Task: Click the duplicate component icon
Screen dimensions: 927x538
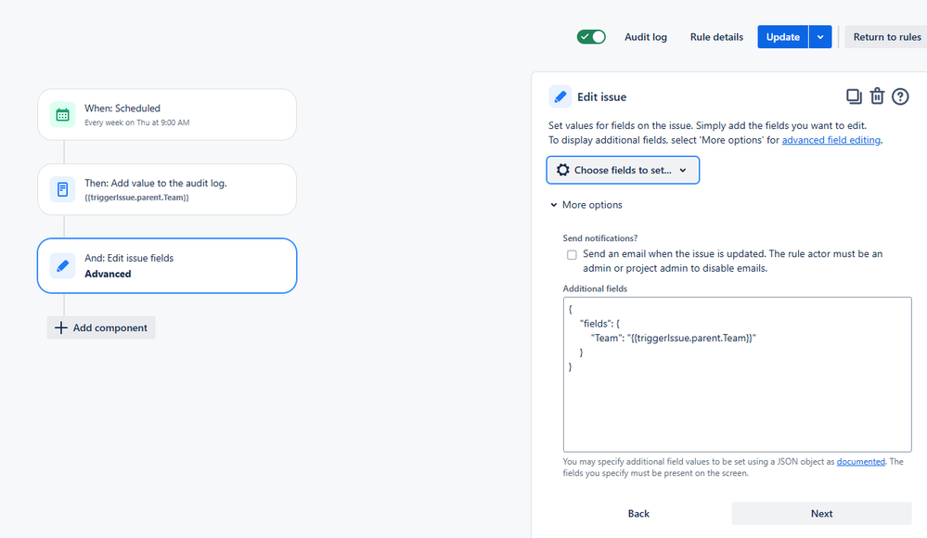Action: pos(854,96)
